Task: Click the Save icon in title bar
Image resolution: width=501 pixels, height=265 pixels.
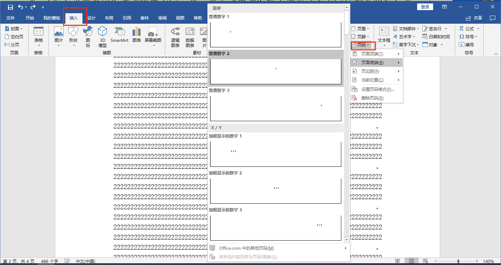Action: [x=10, y=7]
